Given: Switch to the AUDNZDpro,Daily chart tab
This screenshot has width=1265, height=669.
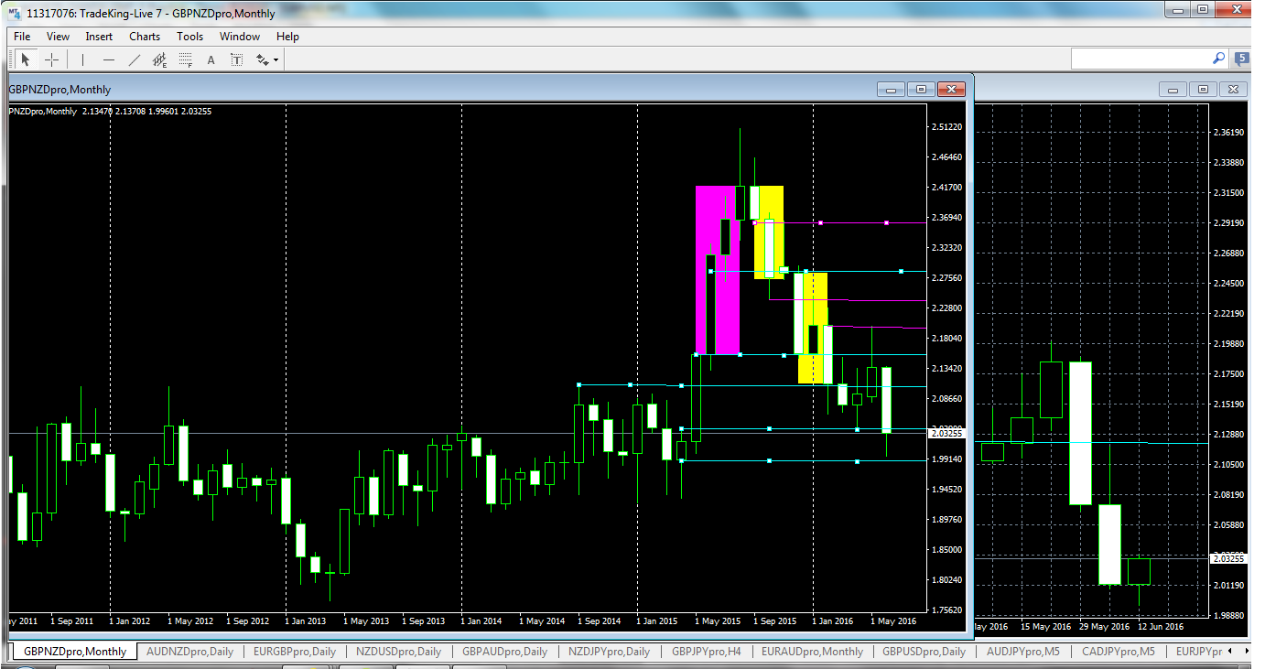Looking at the screenshot, I should pos(189,652).
